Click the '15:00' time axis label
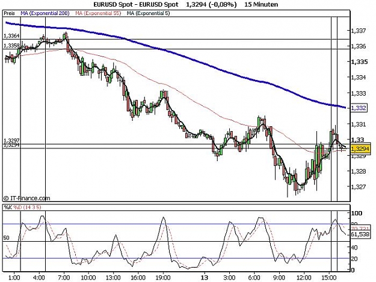Screen dimensions: 376x282 (328, 278)
